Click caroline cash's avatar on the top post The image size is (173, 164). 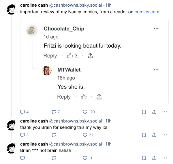[x=12, y=10]
